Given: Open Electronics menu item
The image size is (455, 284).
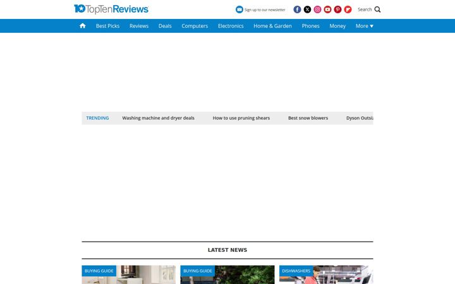Looking at the screenshot, I should pos(231,26).
